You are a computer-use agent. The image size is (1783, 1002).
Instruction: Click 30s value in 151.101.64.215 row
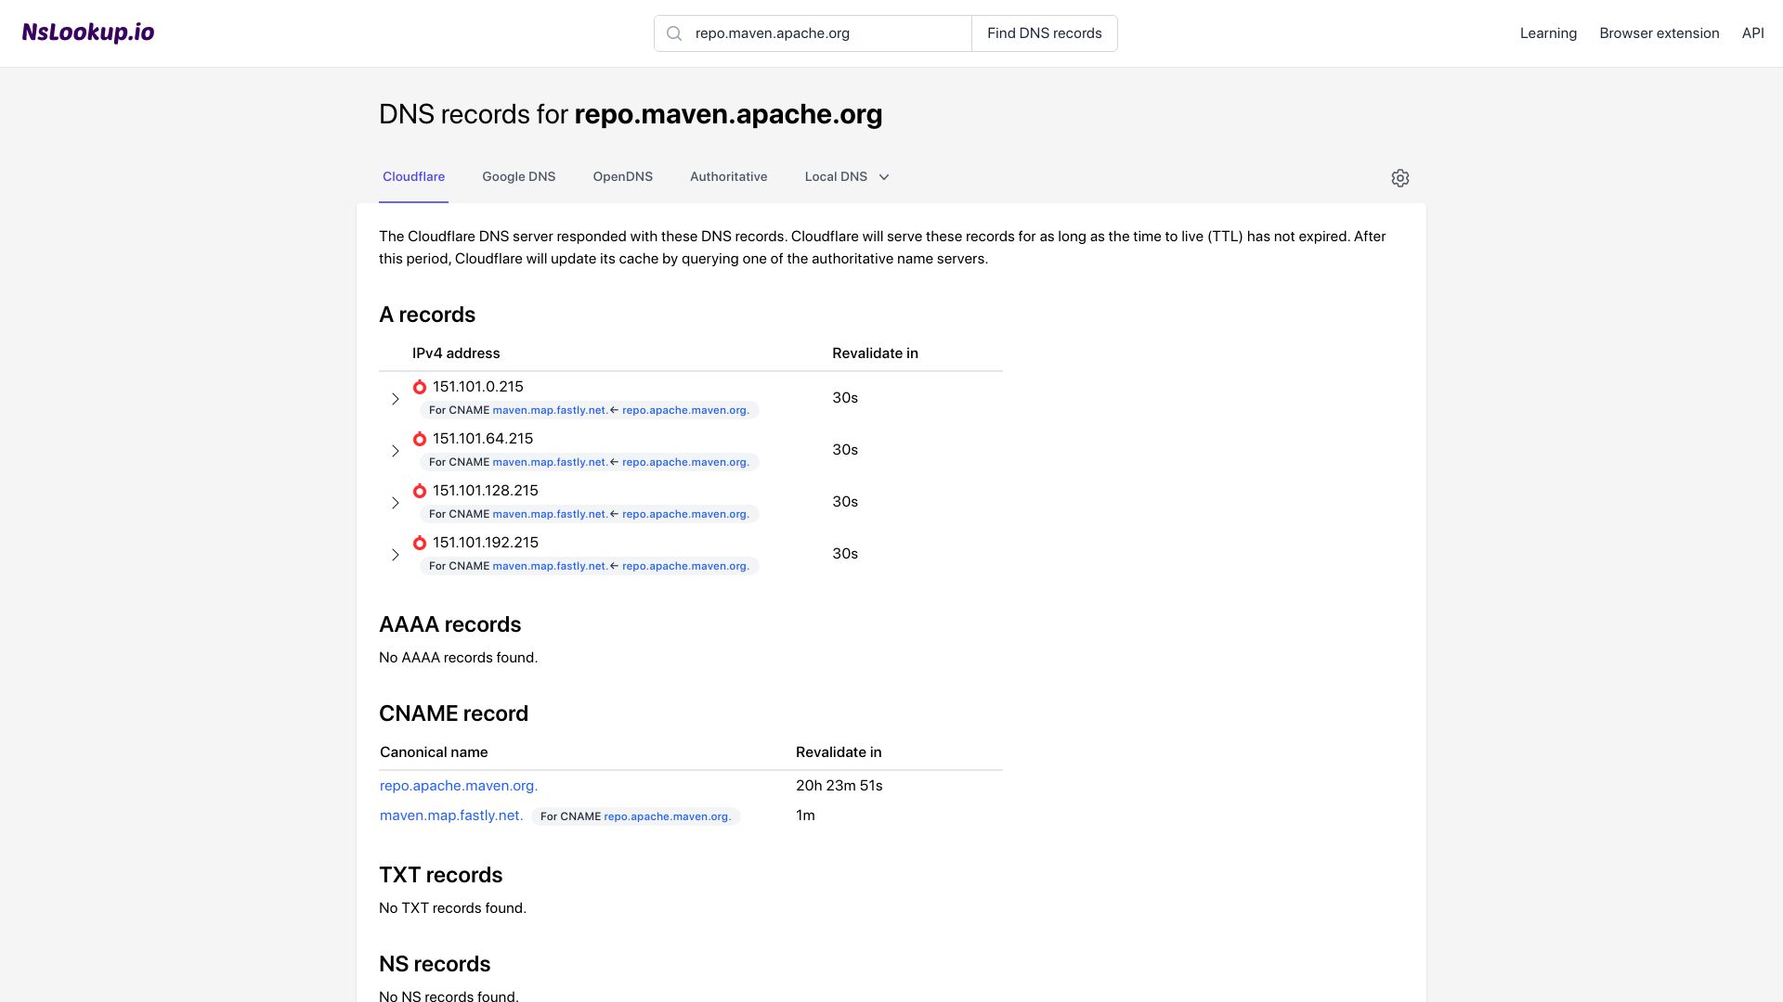click(x=845, y=450)
